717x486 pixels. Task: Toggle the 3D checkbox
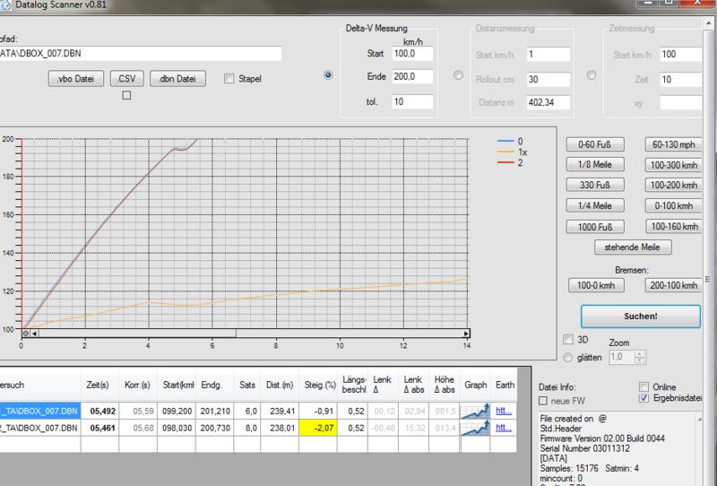(x=566, y=340)
